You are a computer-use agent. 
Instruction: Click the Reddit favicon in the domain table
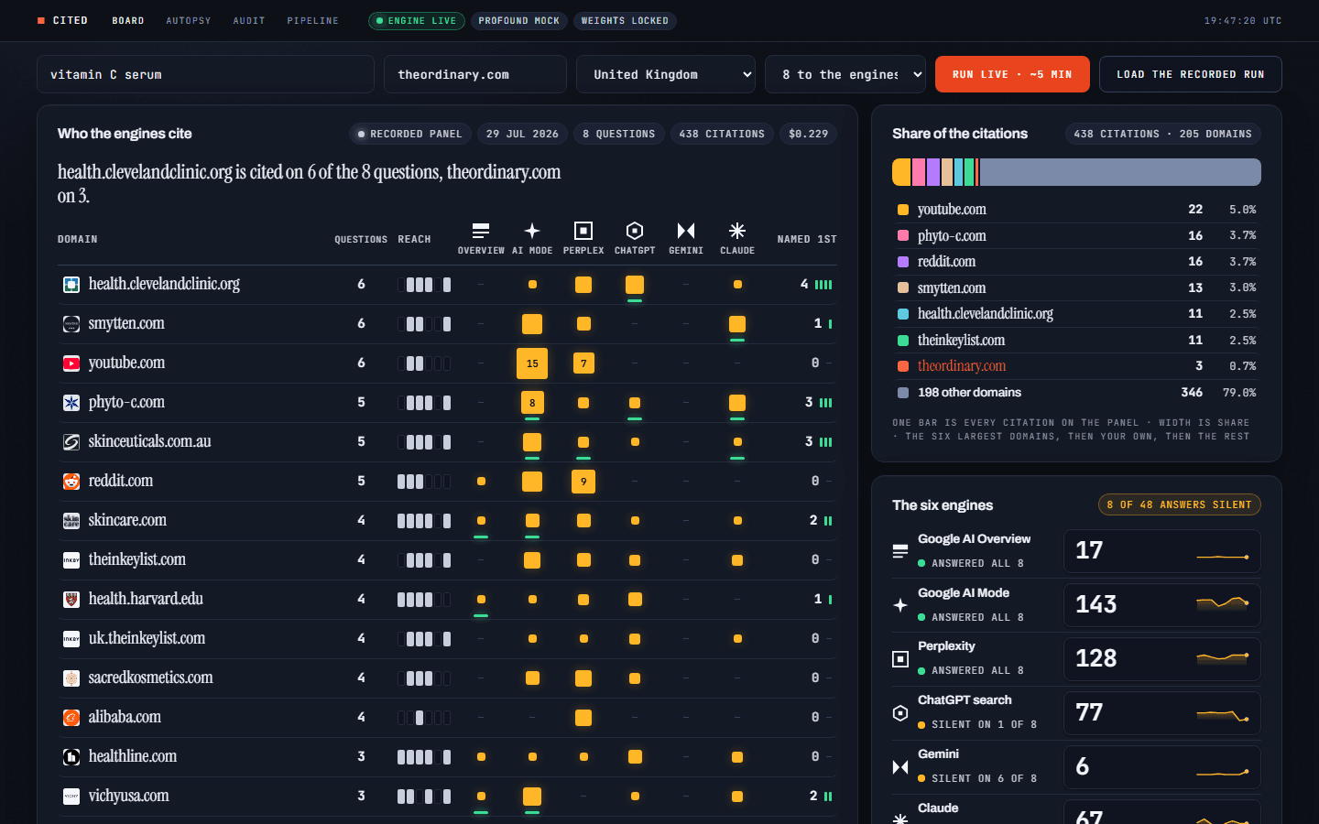click(71, 482)
